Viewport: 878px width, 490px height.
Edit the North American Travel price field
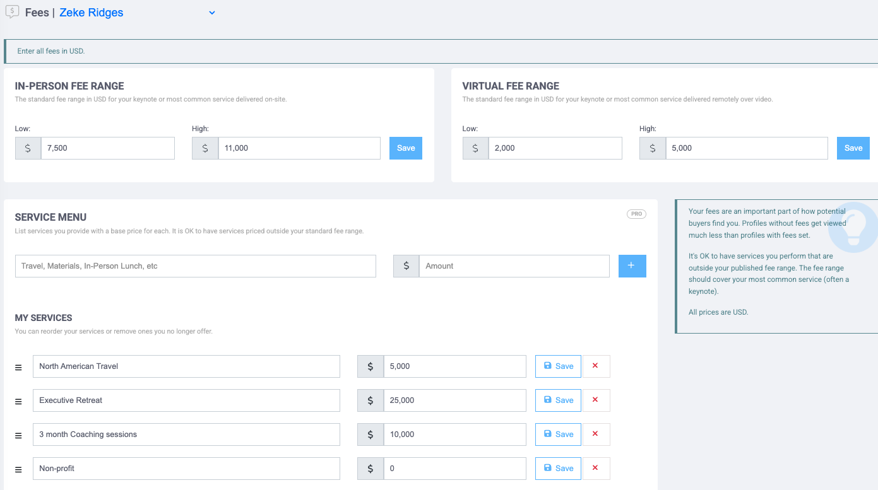click(x=455, y=366)
